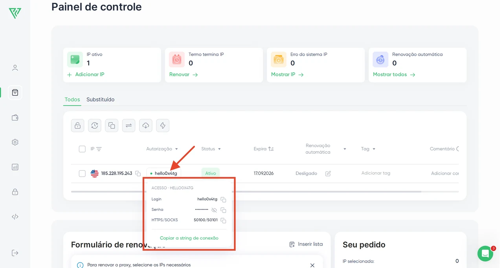This screenshot has width=503, height=268.
Task: Switch to the Substituído tab
Action: click(x=101, y=100)
